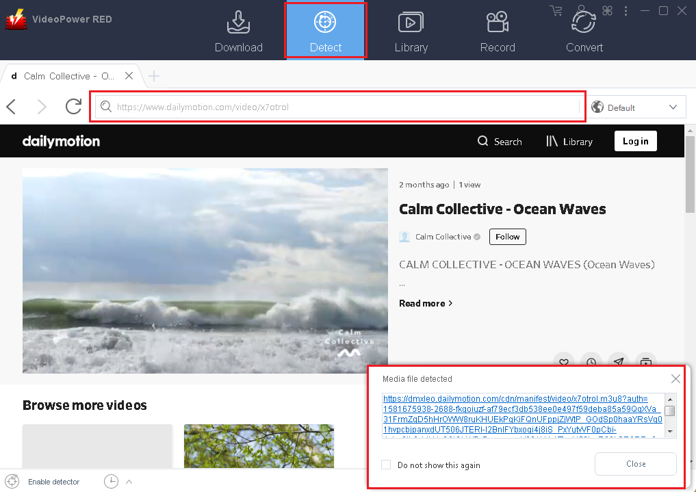Open the three-dot more options menu

click(x=626, y=10)
